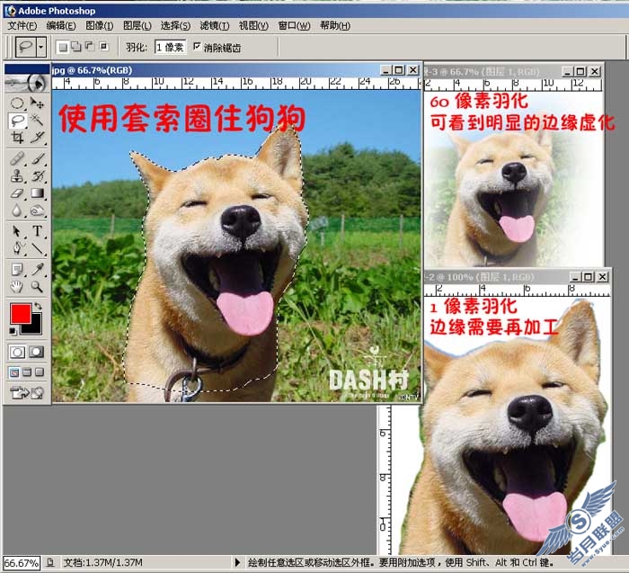Screen dimensions: 629x573
Task: Open the lasso tool preset picker arrow
Action: tap(41, 47)
